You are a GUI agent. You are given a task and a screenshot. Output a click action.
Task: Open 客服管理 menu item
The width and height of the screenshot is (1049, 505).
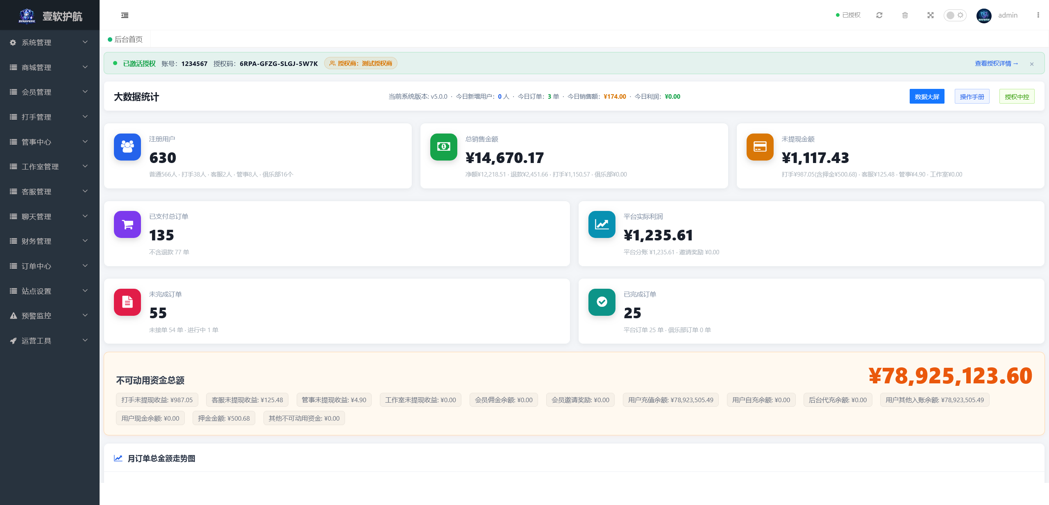50,192
